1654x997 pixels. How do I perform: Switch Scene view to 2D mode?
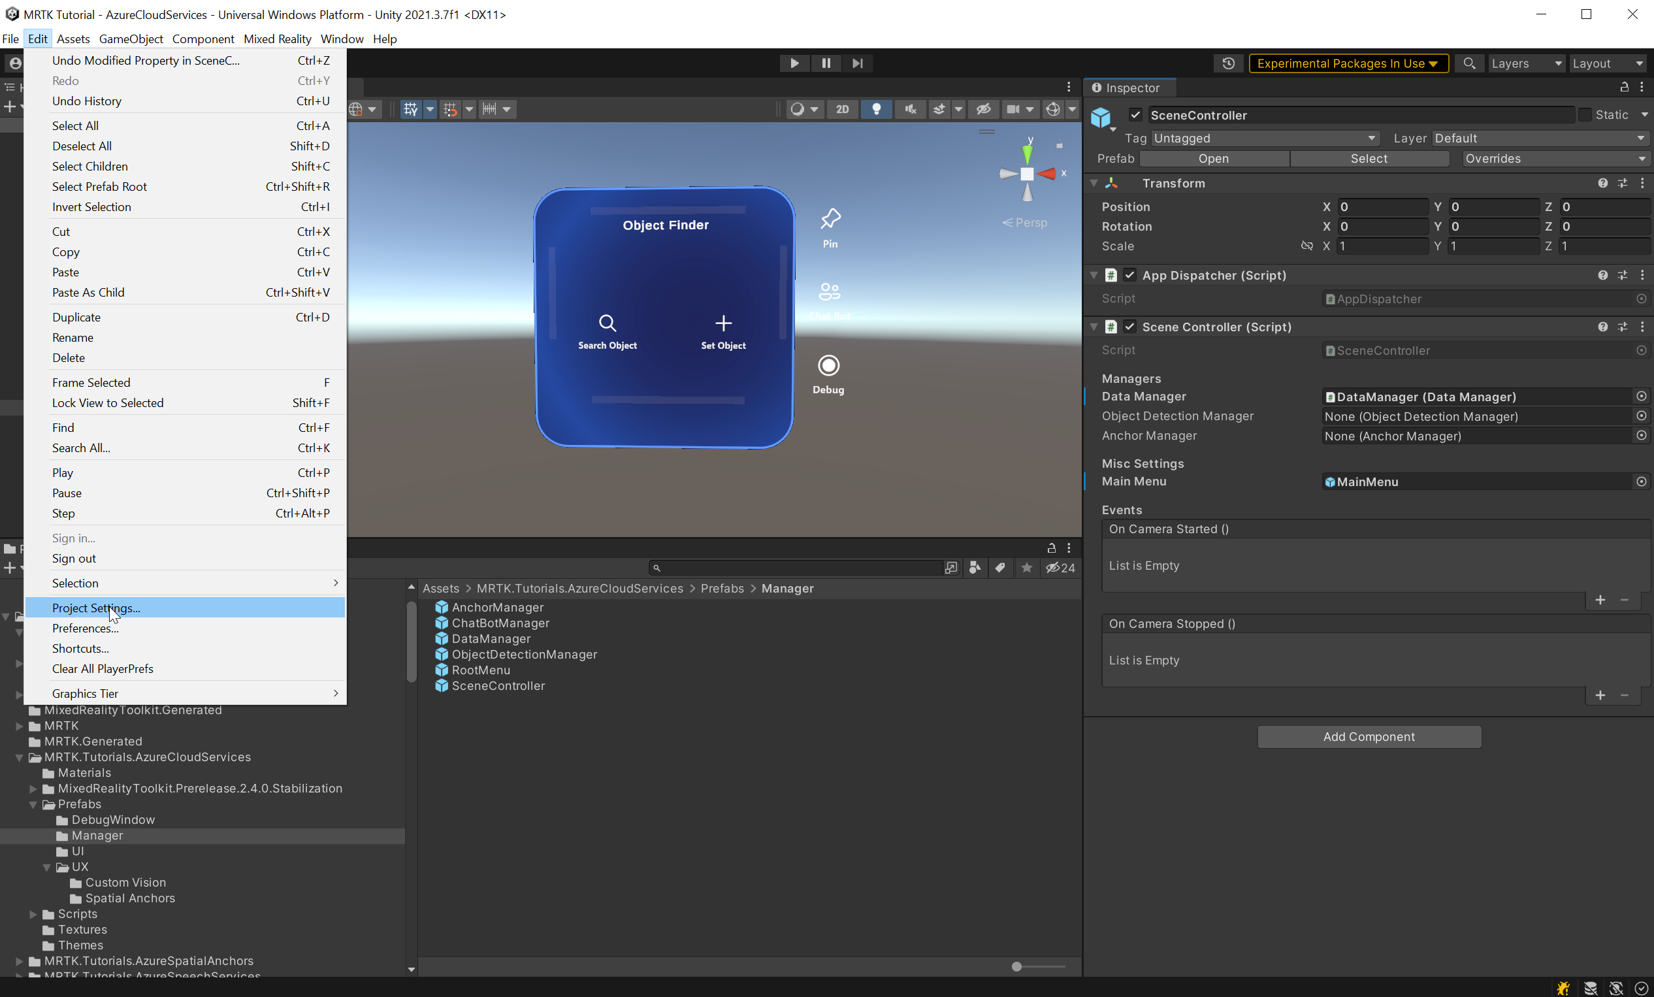tap(843, 108)
